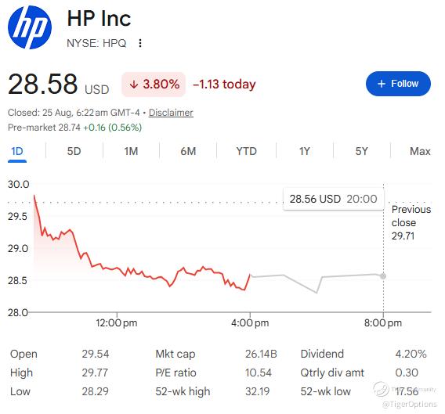Switch to the 5D chart range
The image size is (445, 414).
point(74,151)
